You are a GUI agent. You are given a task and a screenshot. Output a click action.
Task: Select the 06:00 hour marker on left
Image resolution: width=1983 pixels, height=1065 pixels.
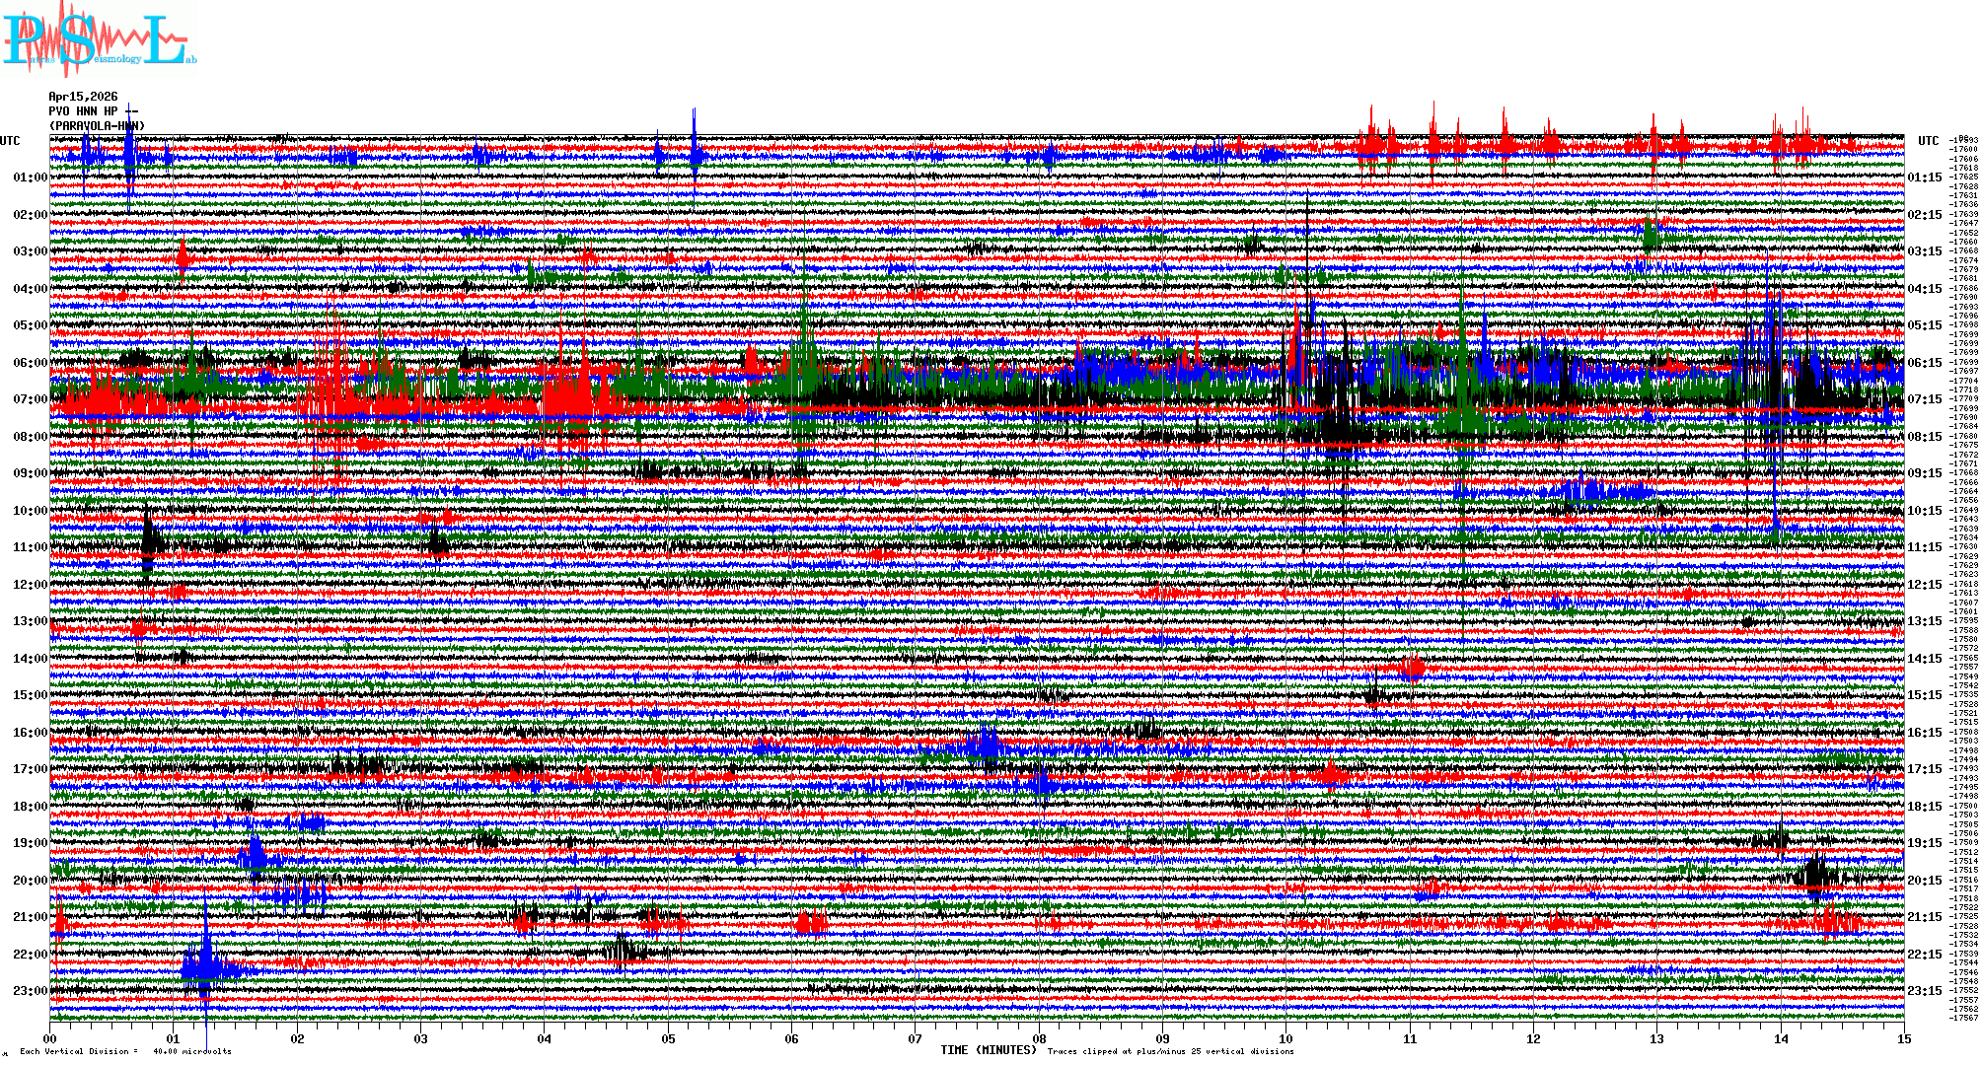(x=30, y=363)
